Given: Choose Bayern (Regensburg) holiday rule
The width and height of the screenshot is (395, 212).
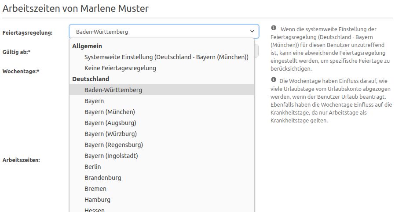Looking at the screenshot, I should click(162, 145).
